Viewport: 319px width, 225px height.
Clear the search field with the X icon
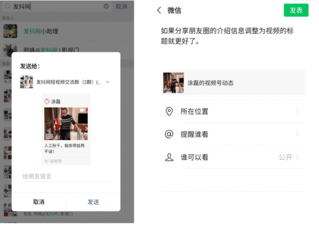[106, 7]
